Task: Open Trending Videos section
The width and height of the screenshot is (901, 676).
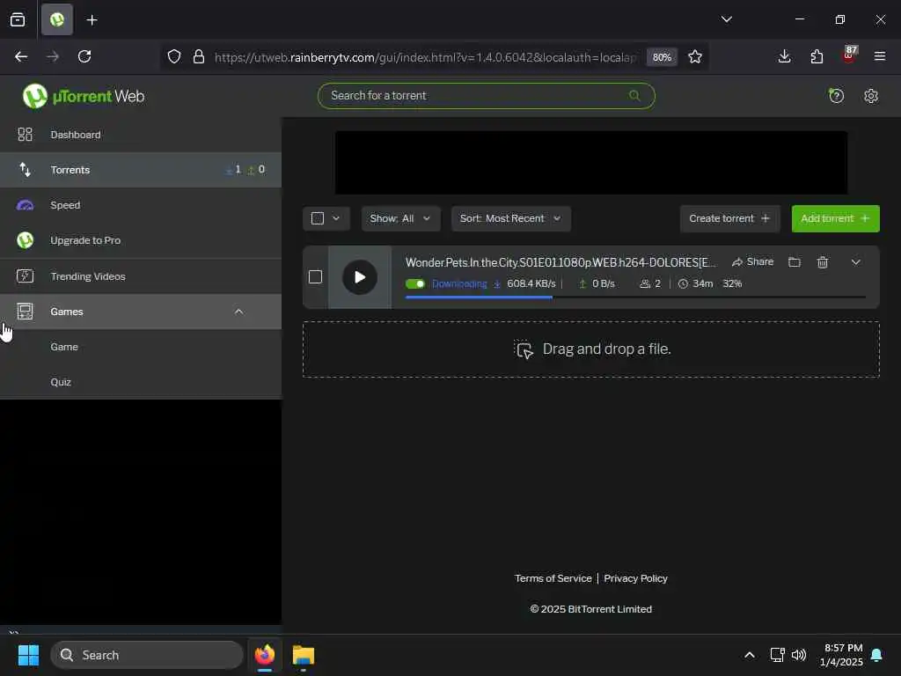Action: click(x=140, y=276)
